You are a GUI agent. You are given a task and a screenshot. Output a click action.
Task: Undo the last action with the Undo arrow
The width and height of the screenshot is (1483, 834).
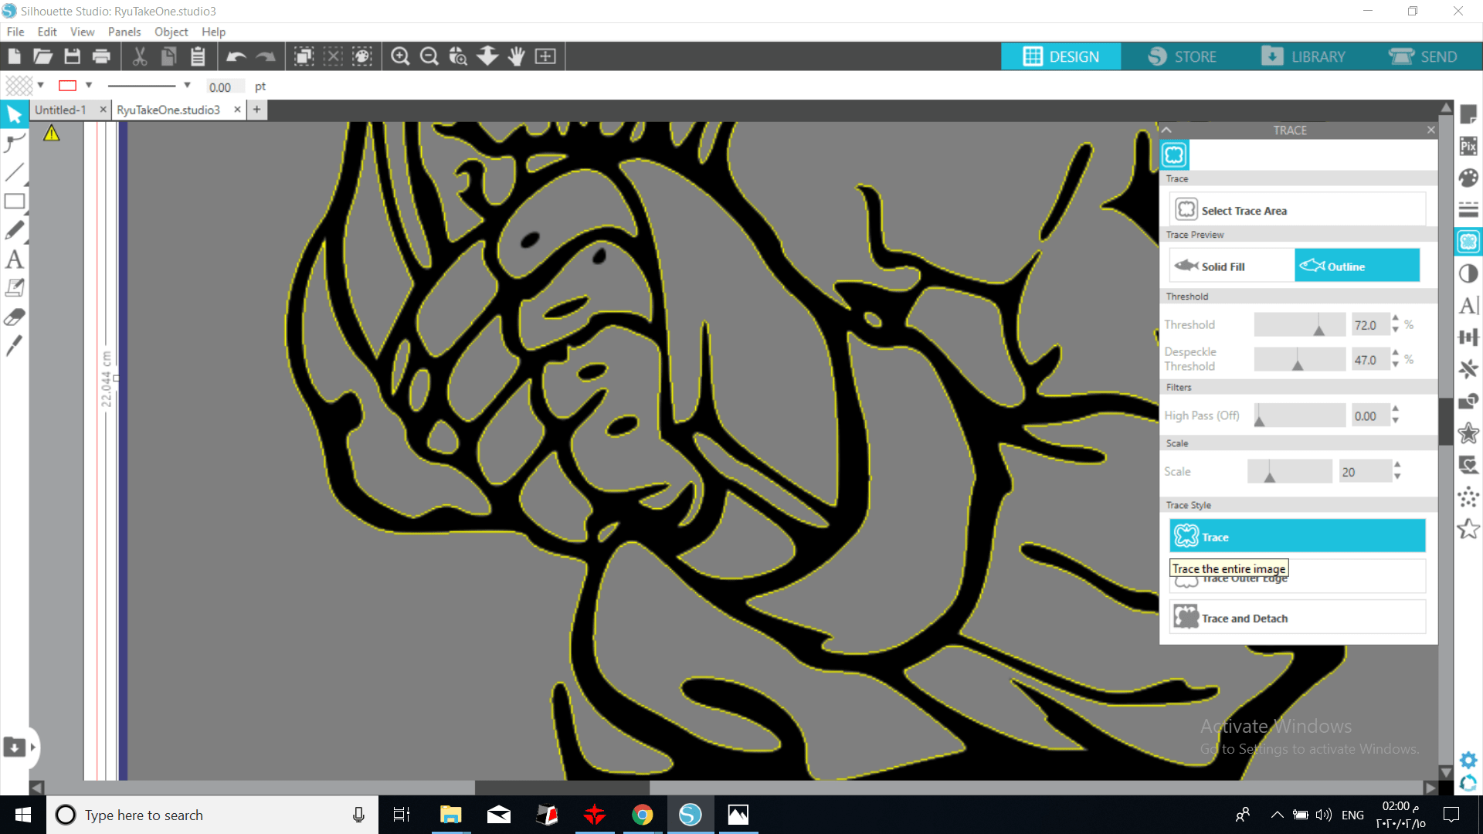coord(236,56)
